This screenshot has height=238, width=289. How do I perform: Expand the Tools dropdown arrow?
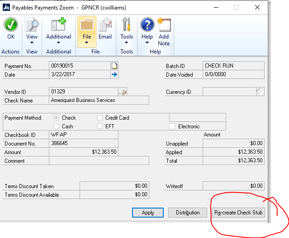point(127,44)
